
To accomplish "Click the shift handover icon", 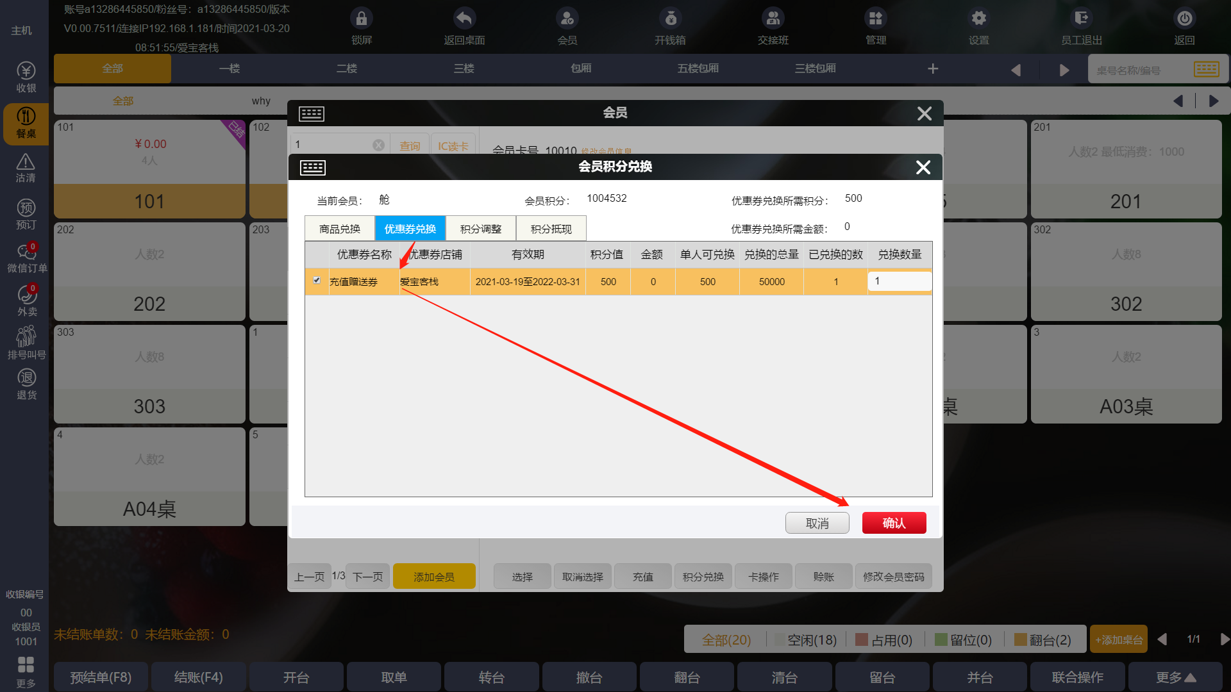I will (773, 19).
